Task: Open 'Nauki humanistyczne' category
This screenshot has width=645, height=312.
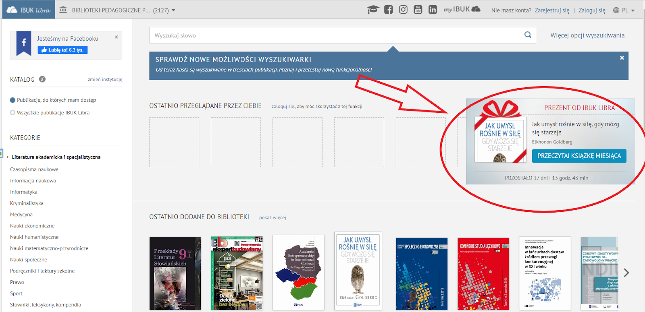Action: click(34, 237)
